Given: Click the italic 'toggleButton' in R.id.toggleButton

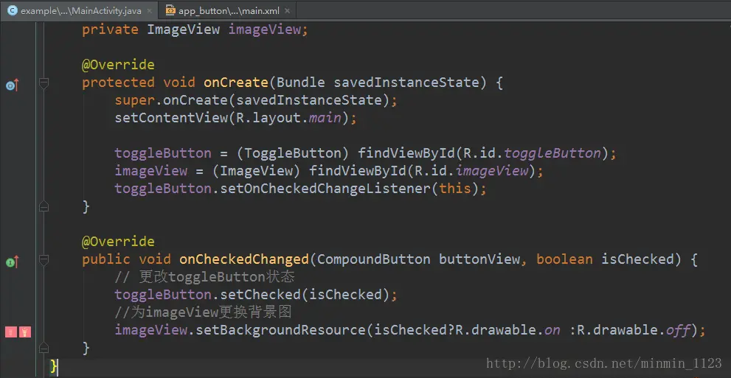Looking at the screenshot, I should [552, 153].
